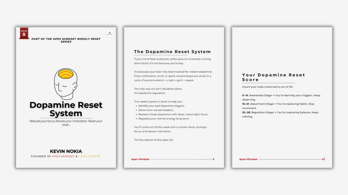Viewport: 348px width, 195px height.
Task: Click the head illustration with the yellow spiral
Action: tap(66, 84)
